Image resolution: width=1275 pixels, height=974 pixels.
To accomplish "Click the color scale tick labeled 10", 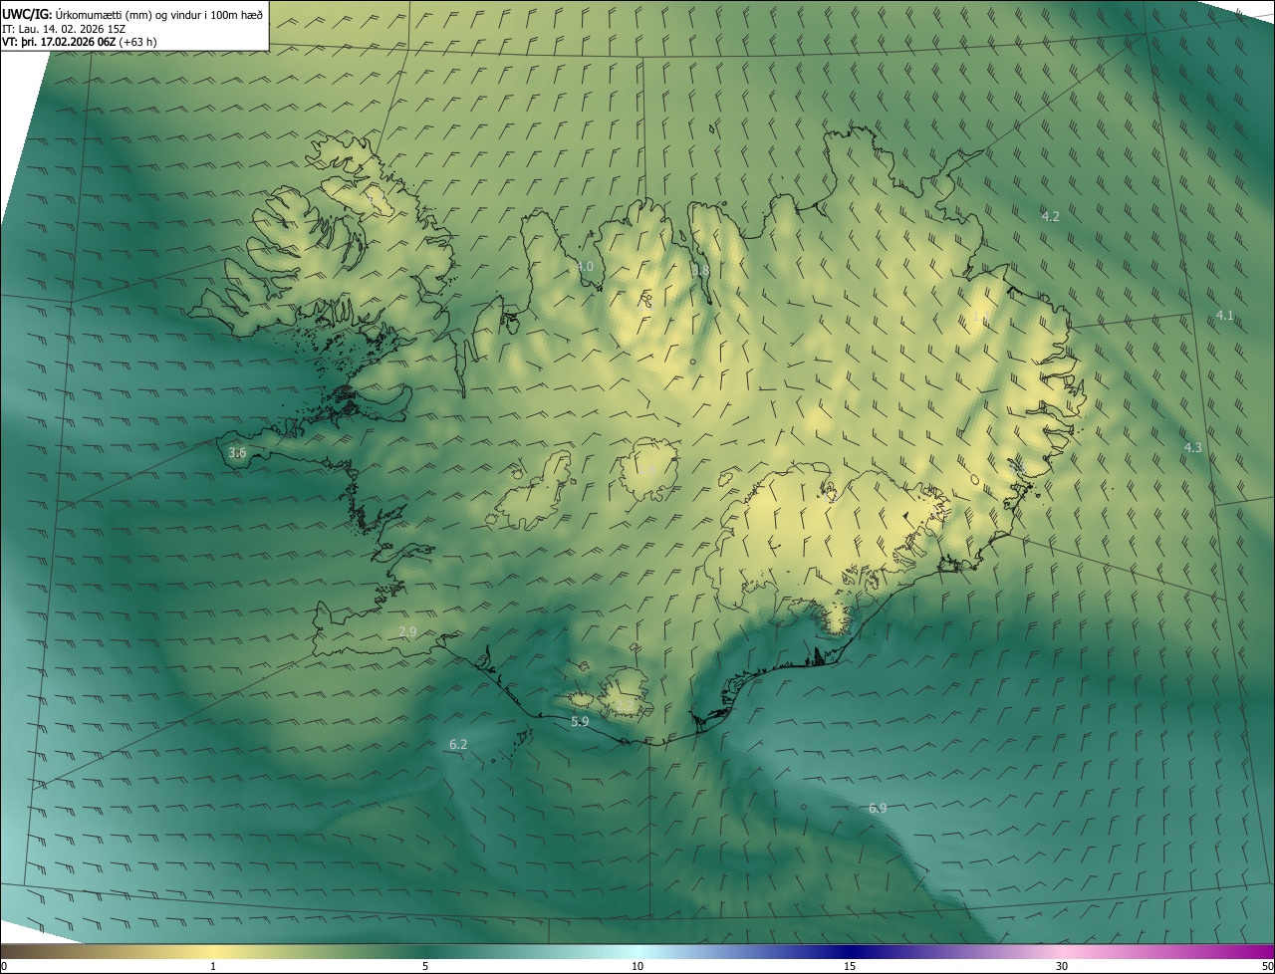I will pos(637,966).
